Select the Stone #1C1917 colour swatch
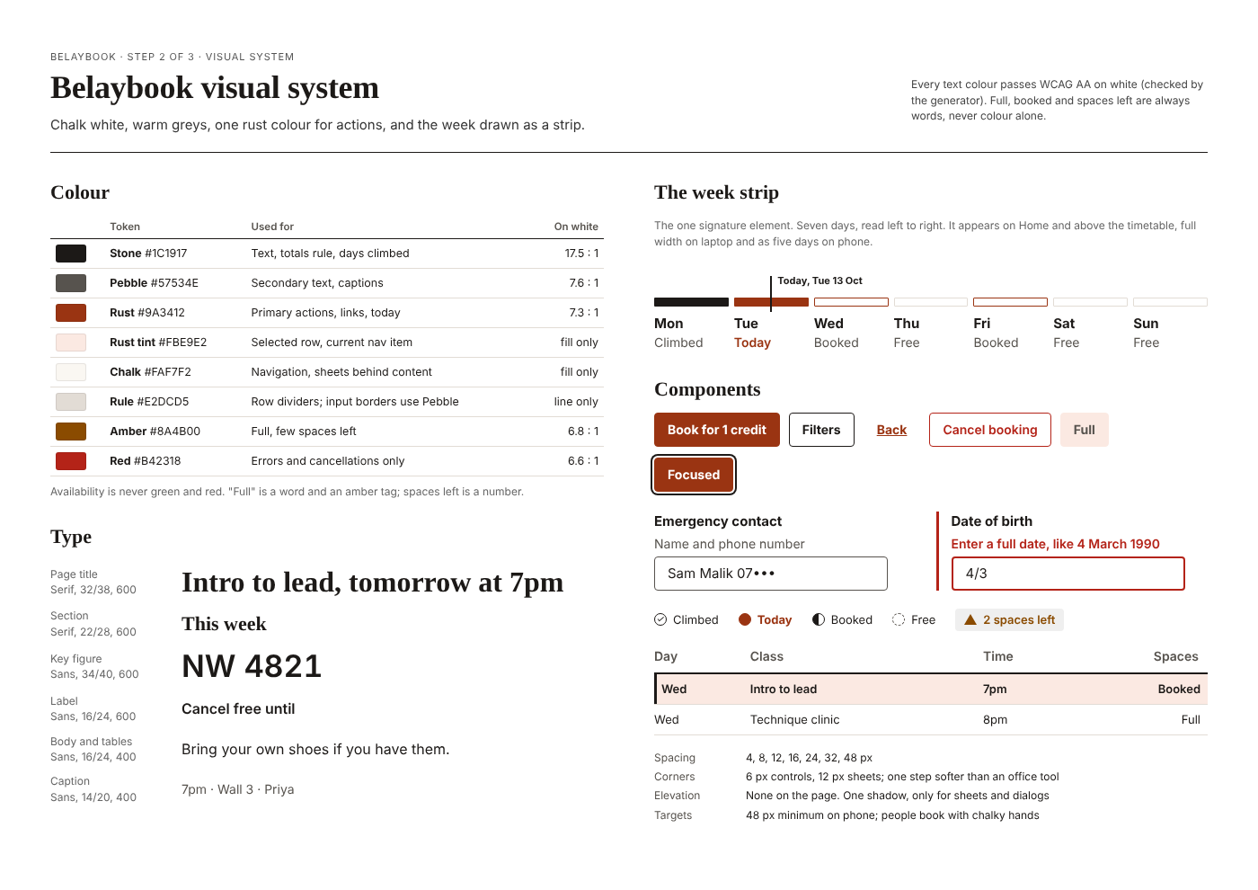The width and height of the screenshot is (1258, 890). click(71, 254)
